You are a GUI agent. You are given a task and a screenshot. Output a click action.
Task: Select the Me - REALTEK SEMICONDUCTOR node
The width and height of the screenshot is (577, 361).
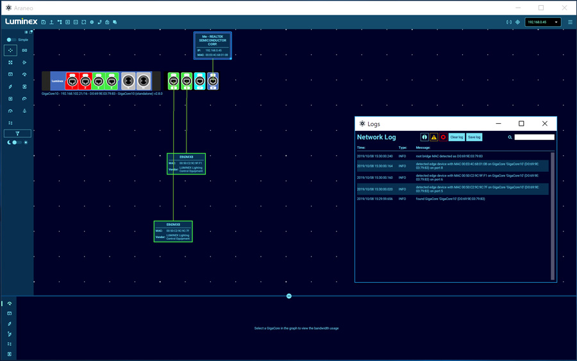(x=213, y=46)
